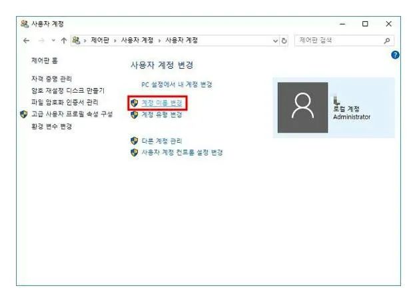This screenshot has height=302, width=417.
Task: Open 제어판 홈 link
Action: pyautogui.click(x=45, y=61)
